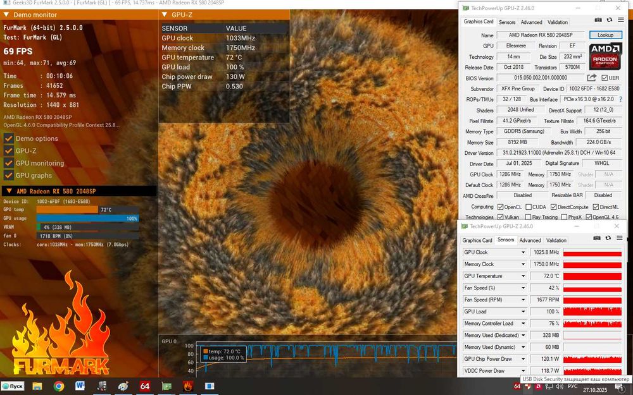The width and height of the screenshot is (633, 395).
Task: Click the blue window taskbar icon
Action: coord(209,386)
